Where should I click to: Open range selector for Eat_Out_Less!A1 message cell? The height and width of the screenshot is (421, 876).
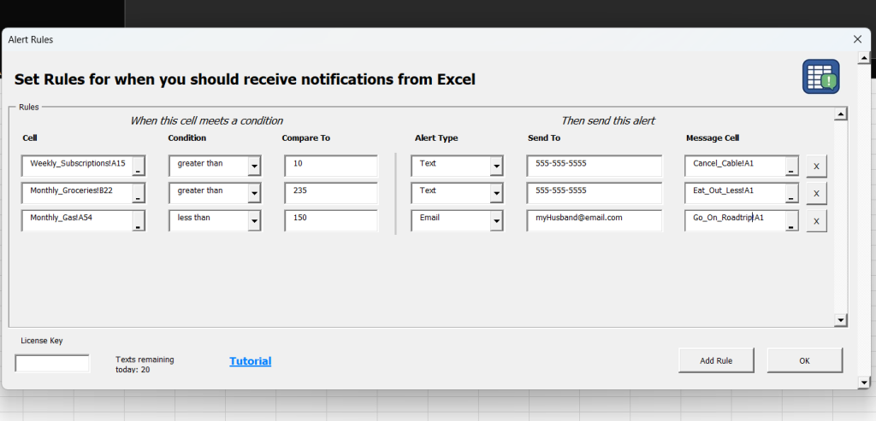791,194
